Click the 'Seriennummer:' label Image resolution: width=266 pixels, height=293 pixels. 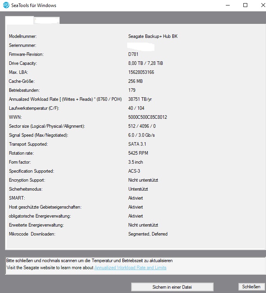coord(22,45)
